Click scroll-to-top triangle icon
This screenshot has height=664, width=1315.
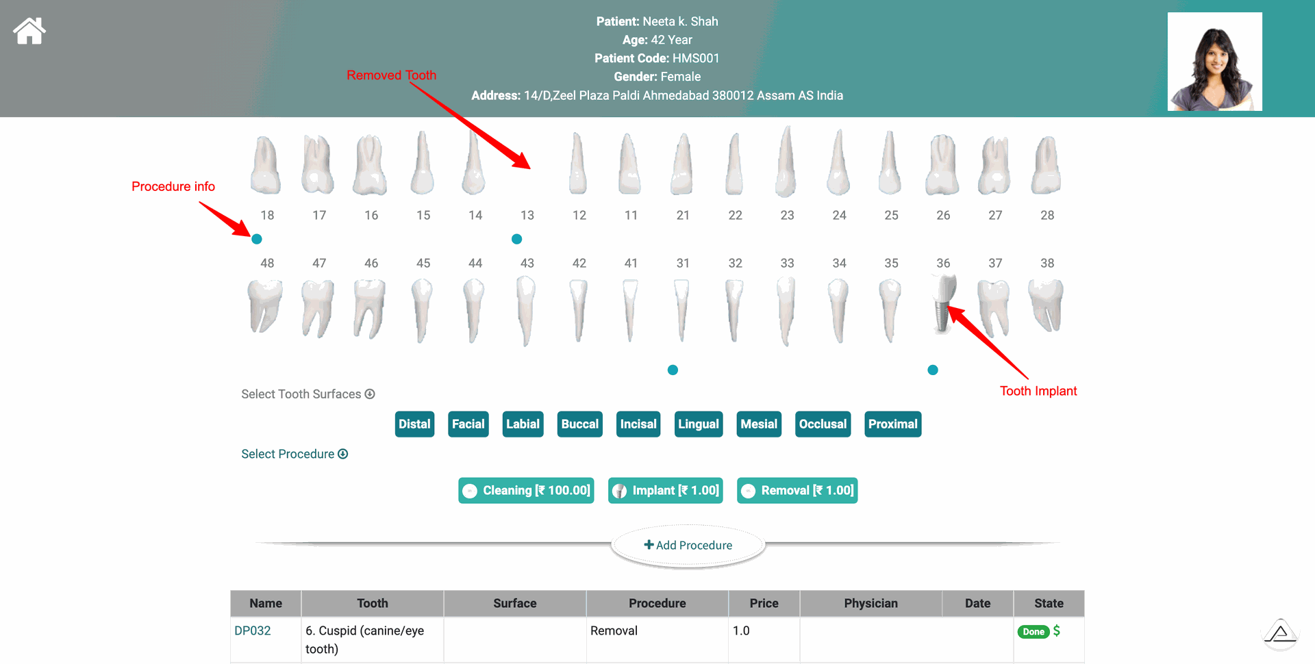click(1279, 633)
